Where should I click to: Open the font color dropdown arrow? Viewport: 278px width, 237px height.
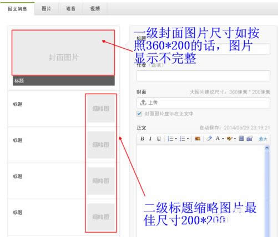coord(223,138)
